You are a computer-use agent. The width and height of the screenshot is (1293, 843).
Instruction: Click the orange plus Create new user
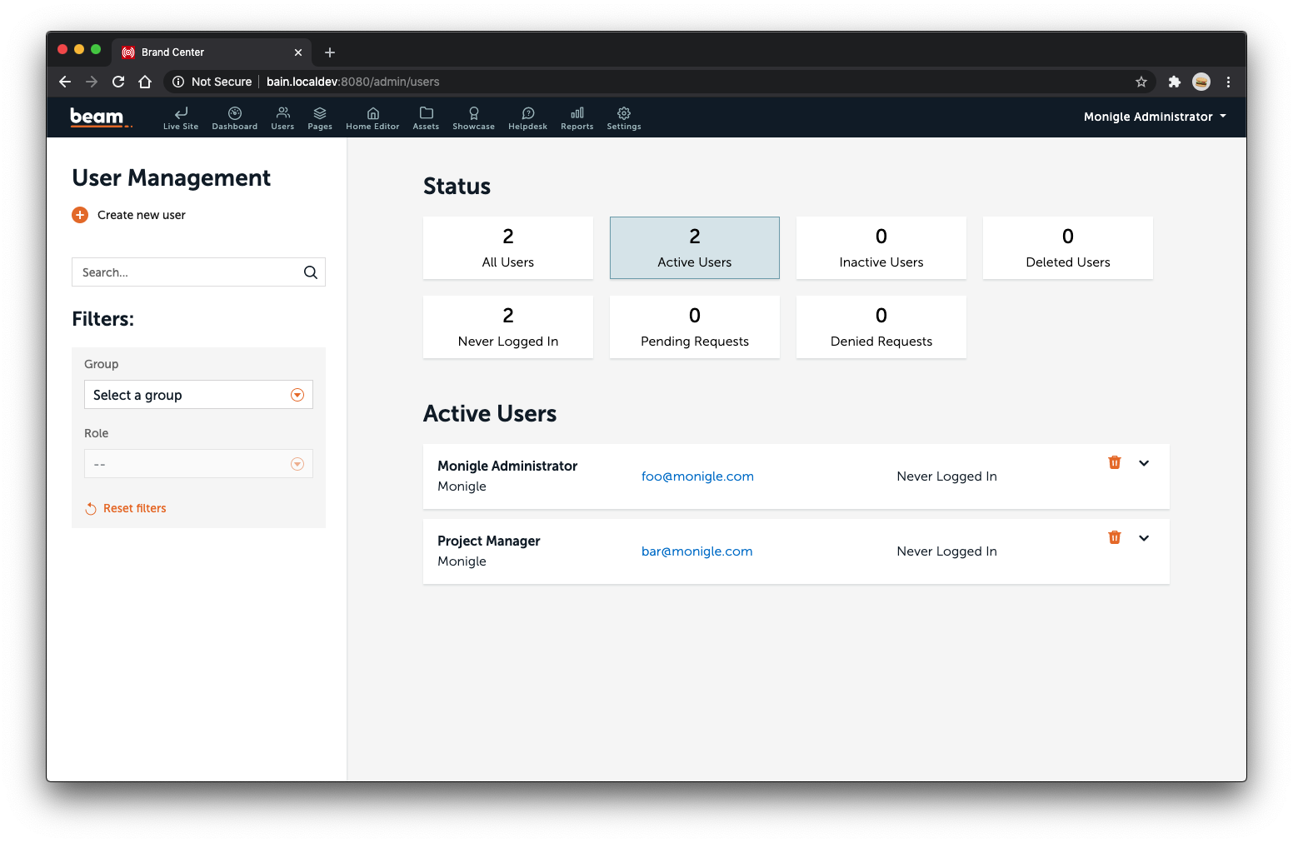tap(80, 215)
